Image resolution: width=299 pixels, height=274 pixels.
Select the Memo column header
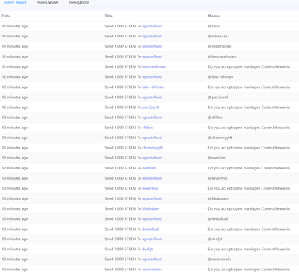pyautogui.click(x=214, y=16)
